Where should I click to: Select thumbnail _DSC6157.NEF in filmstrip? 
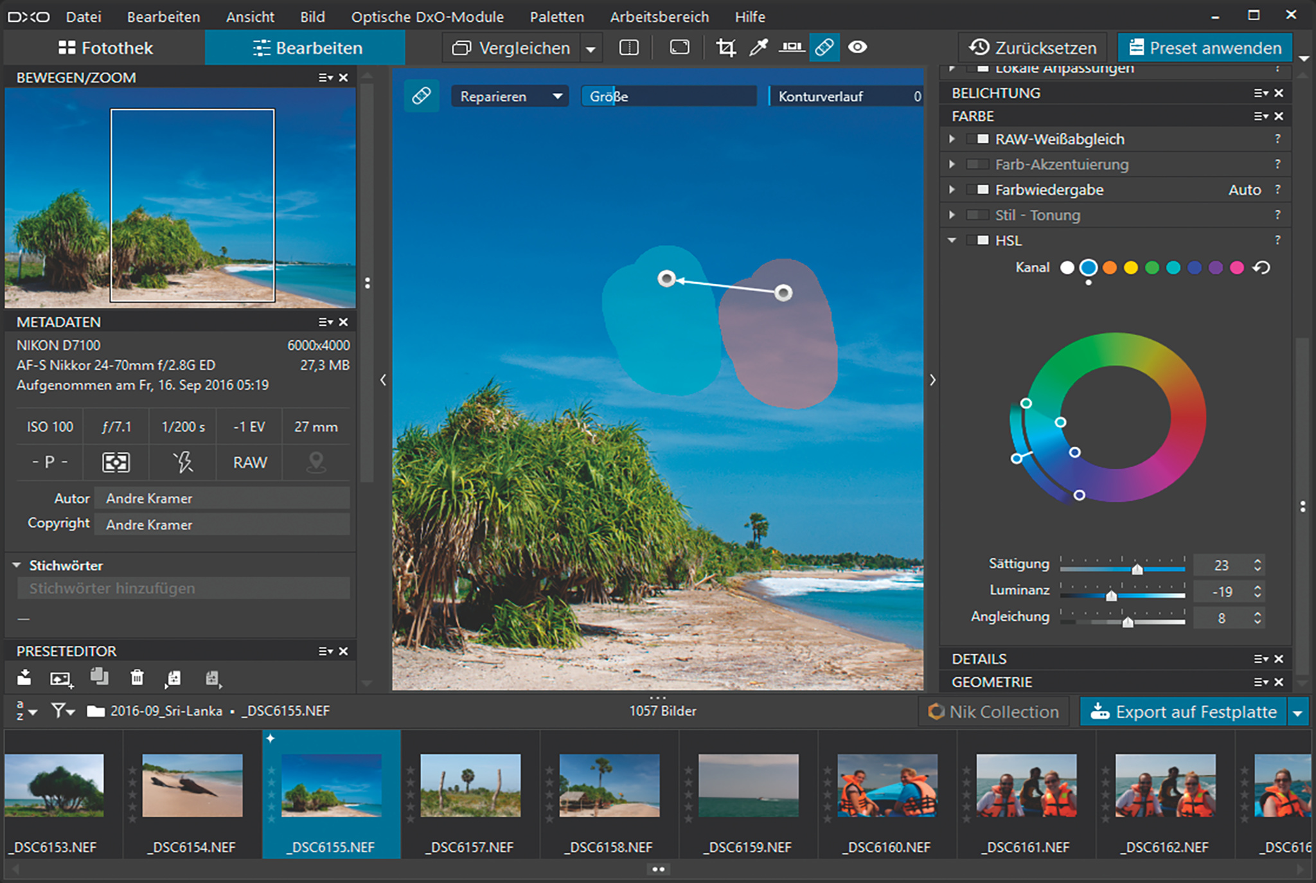470,785
